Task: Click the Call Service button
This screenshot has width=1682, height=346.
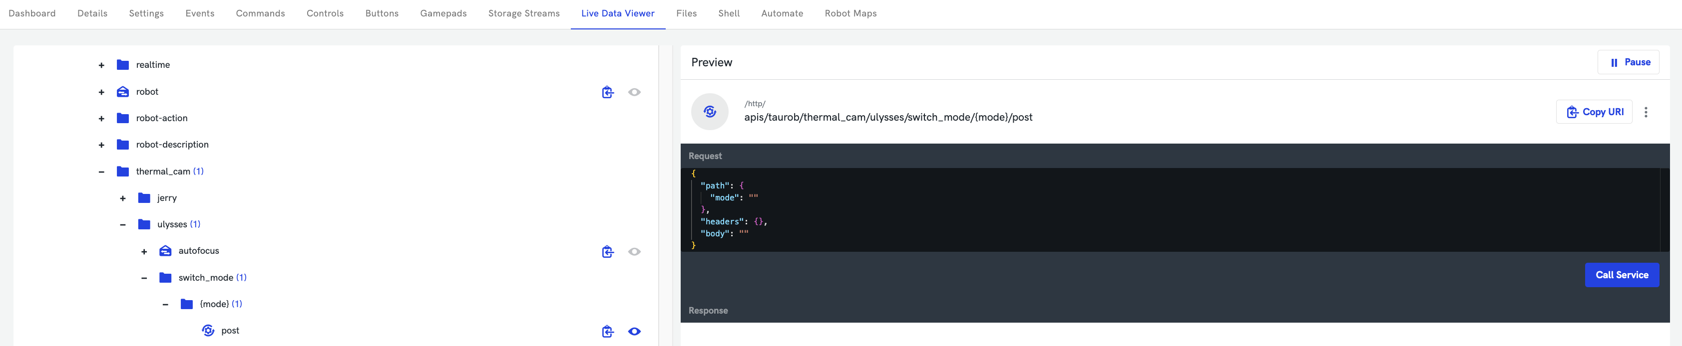Action: point(1622,275)
